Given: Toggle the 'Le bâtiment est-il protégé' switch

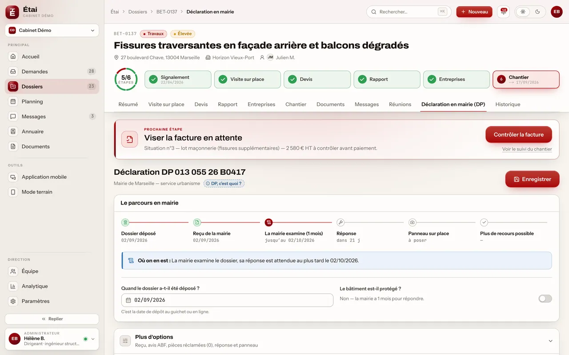Looking at the screenshot, I should 545,299.
